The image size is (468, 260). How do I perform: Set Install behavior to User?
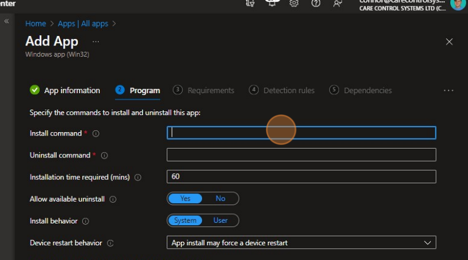[x=220, y=220]
